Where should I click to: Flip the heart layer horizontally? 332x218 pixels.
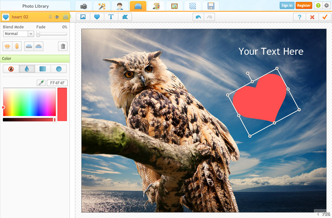7,46
